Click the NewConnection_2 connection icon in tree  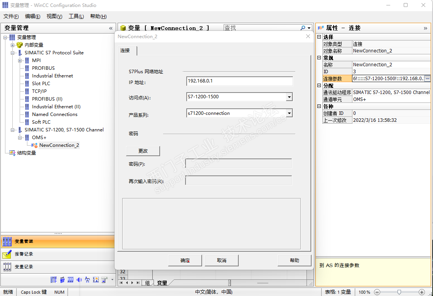(x=35, y=145)
